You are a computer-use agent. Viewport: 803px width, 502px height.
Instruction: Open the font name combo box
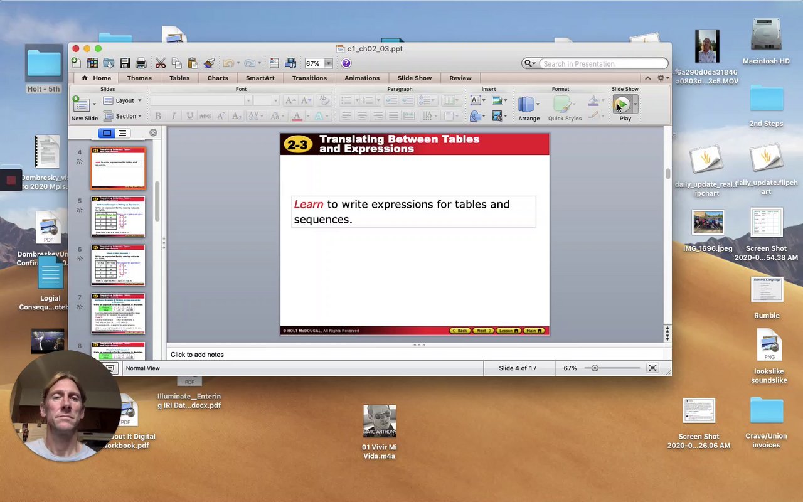coord(201,100)
